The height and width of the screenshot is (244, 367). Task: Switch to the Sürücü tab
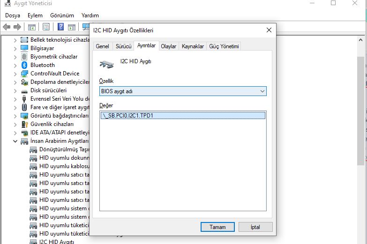point(123,46)
